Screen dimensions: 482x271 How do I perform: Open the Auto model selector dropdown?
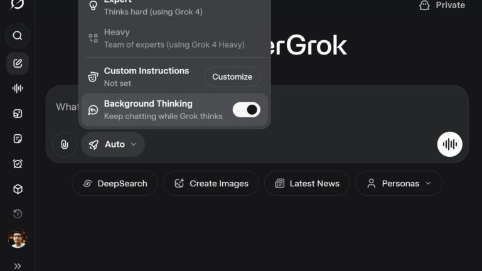[x=113, y=144]
